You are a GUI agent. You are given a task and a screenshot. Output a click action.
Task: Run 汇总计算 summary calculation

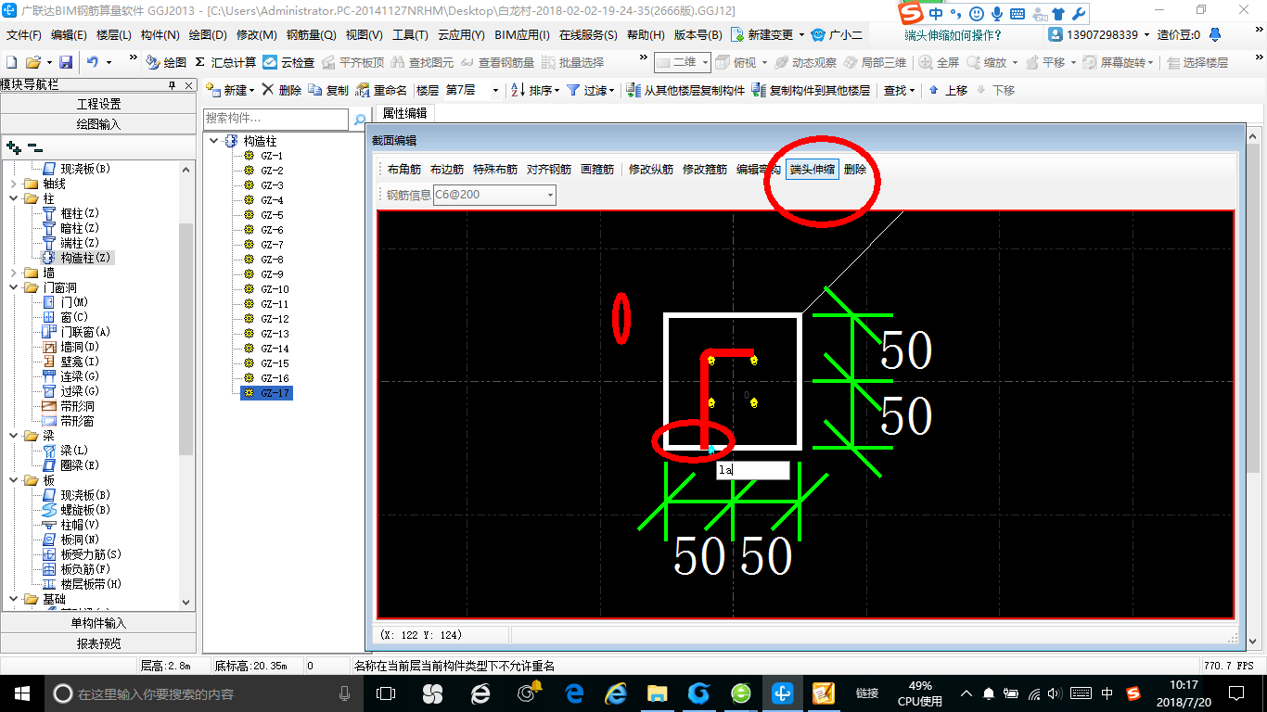pyautogui.click(x=225, y=62)
